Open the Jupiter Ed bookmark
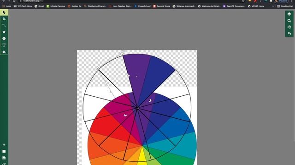295x165 pixels. tap(75, 6)
